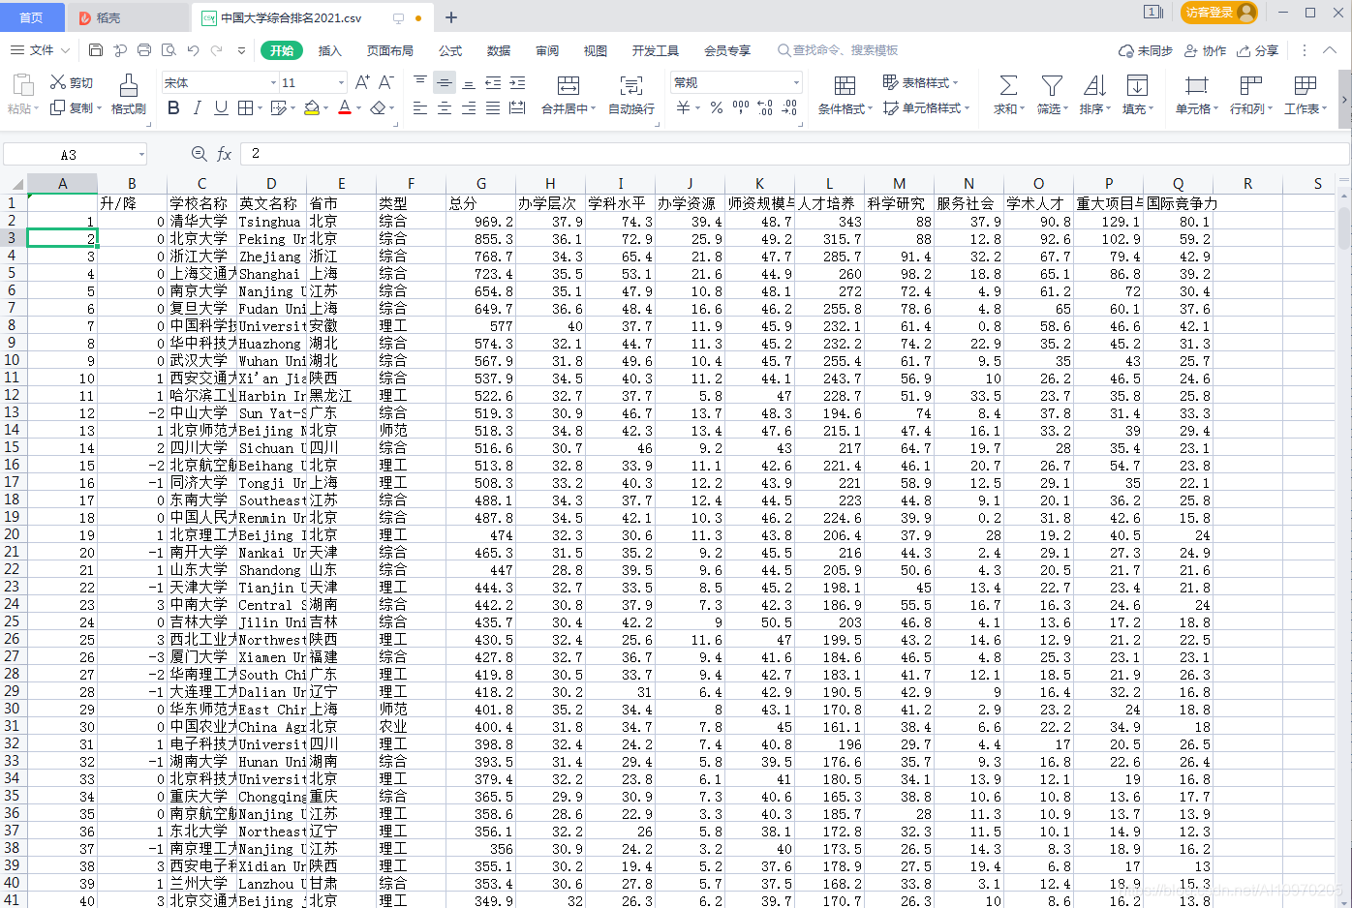1352x908 pixels.
Task: Click the search commands box (查找命令)
Action: coord(839,50)
